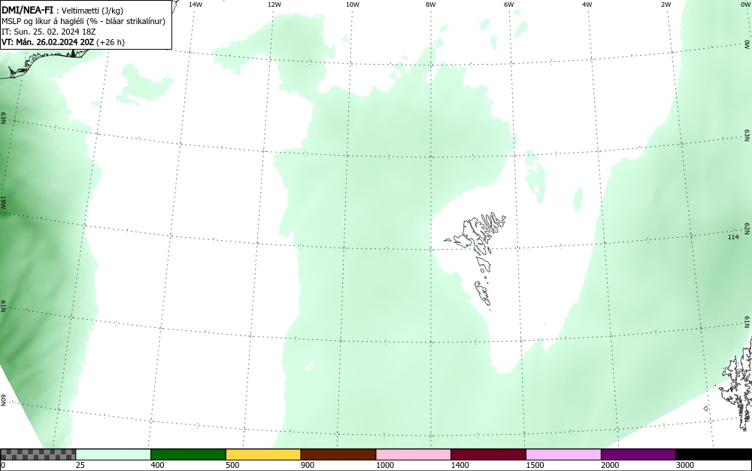Click the 14W longitude label

click(196, 5)
